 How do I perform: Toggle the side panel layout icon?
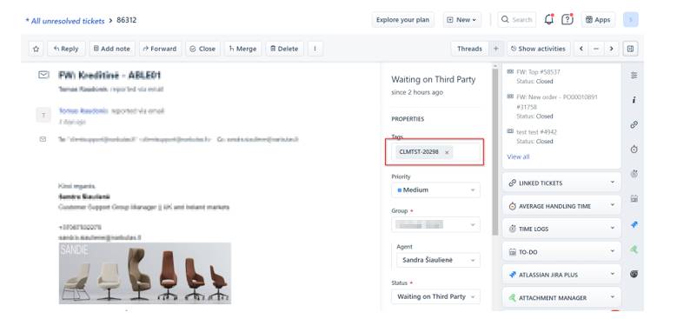(x=630, y=49)
